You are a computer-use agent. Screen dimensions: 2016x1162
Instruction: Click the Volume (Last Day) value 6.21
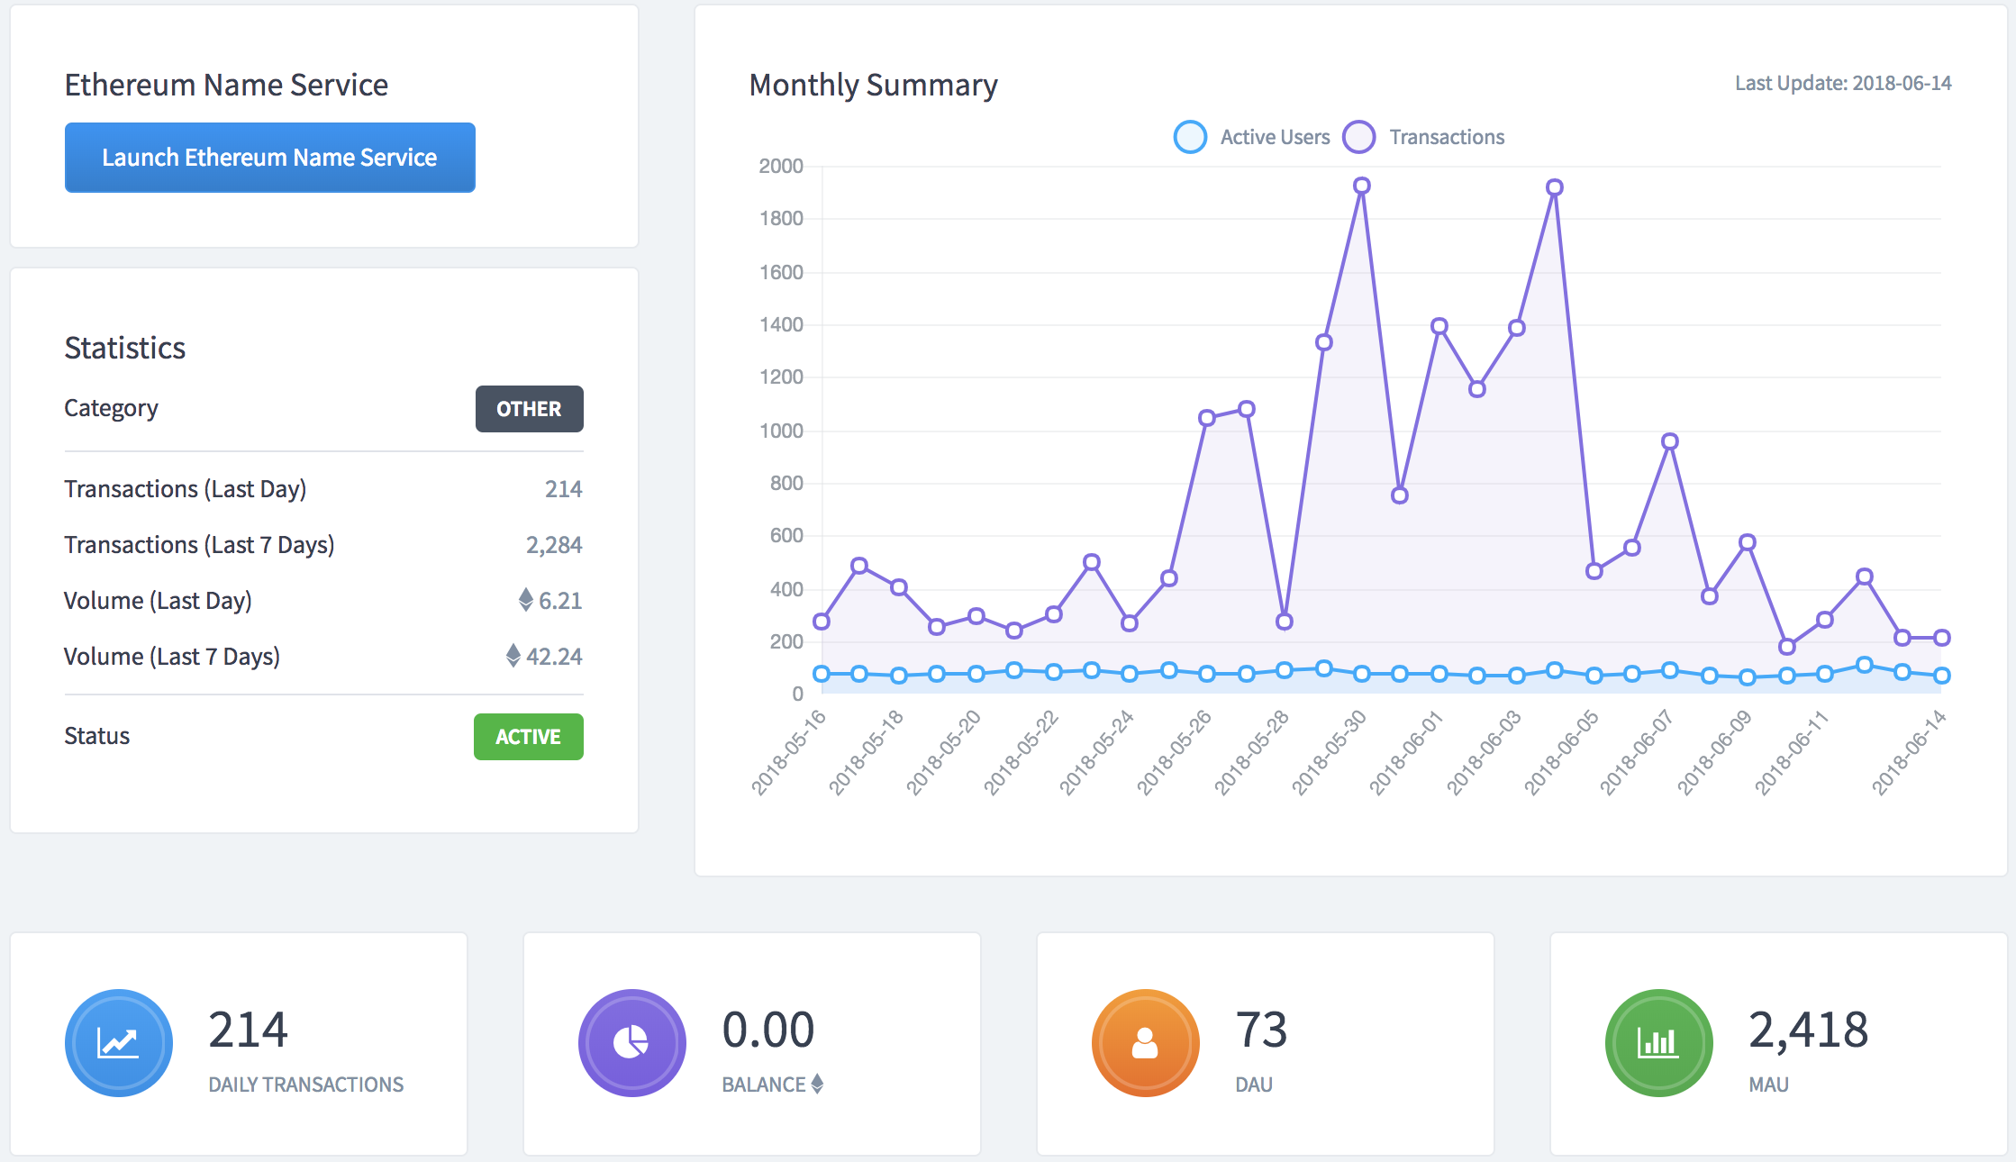pos(560,601)
